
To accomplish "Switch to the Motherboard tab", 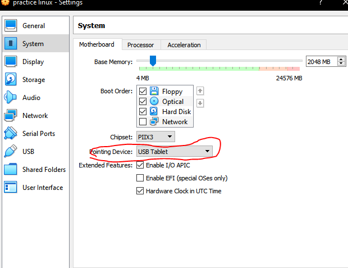I will pos(97,44).
